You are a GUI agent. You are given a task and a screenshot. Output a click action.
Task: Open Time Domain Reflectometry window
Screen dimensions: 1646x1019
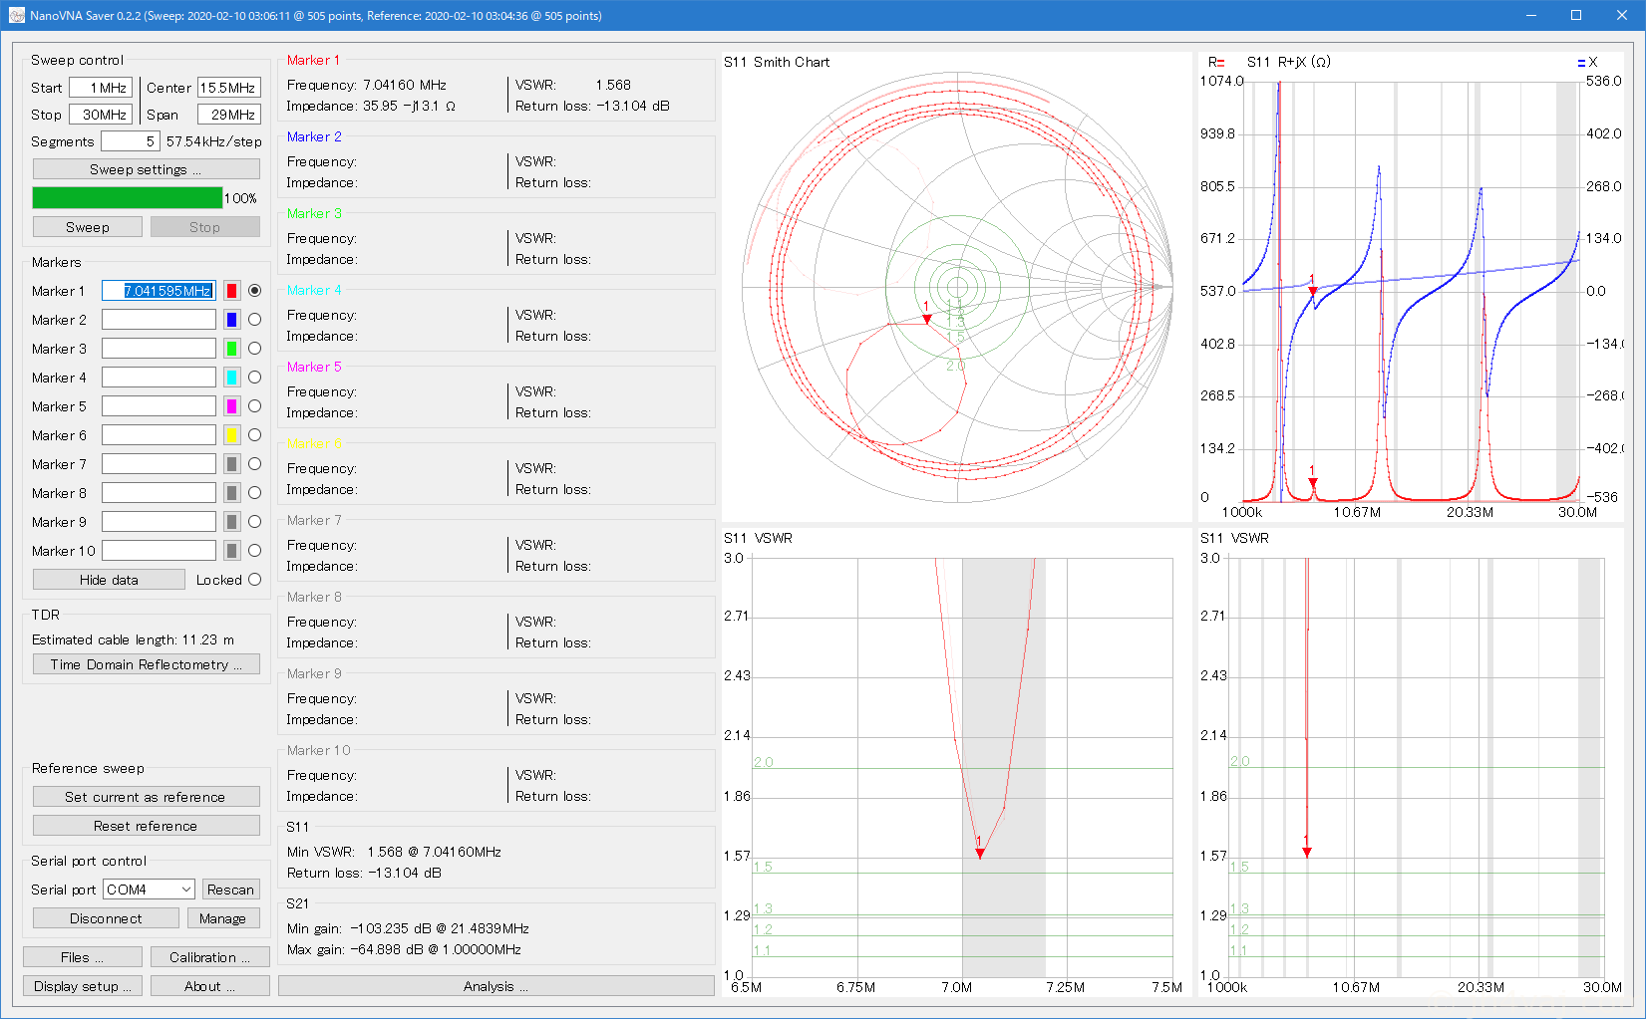click(x=147, y=664)
